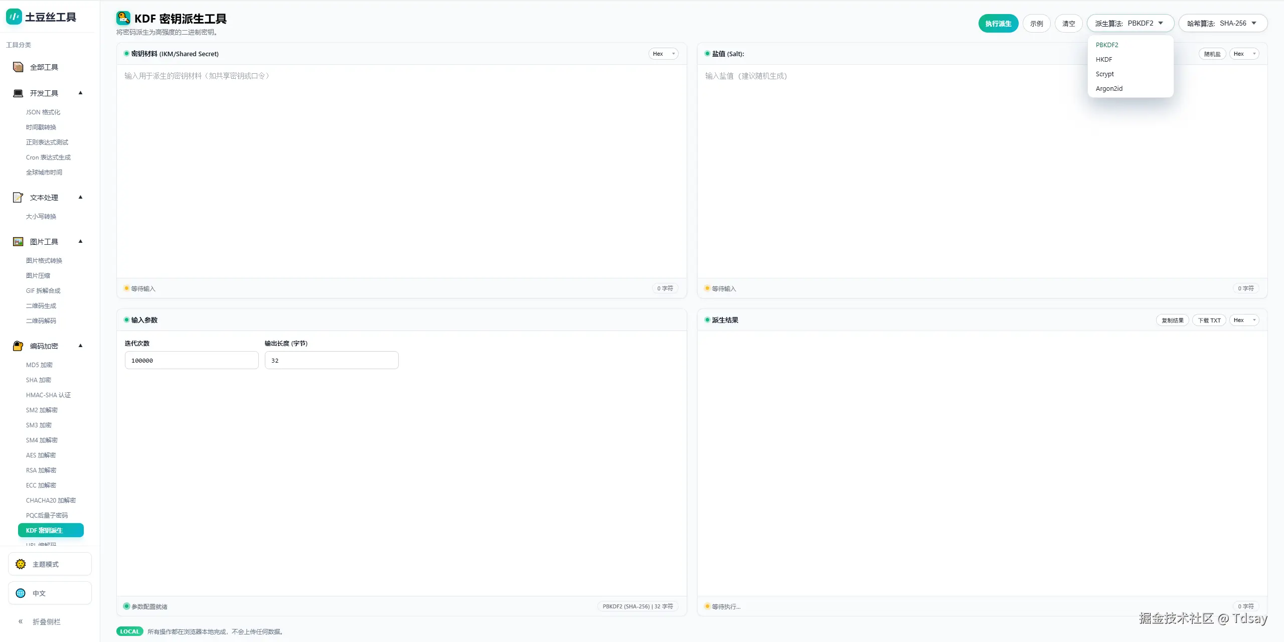Click the 随机盐 random salt button

click(x=1212, y=54)
